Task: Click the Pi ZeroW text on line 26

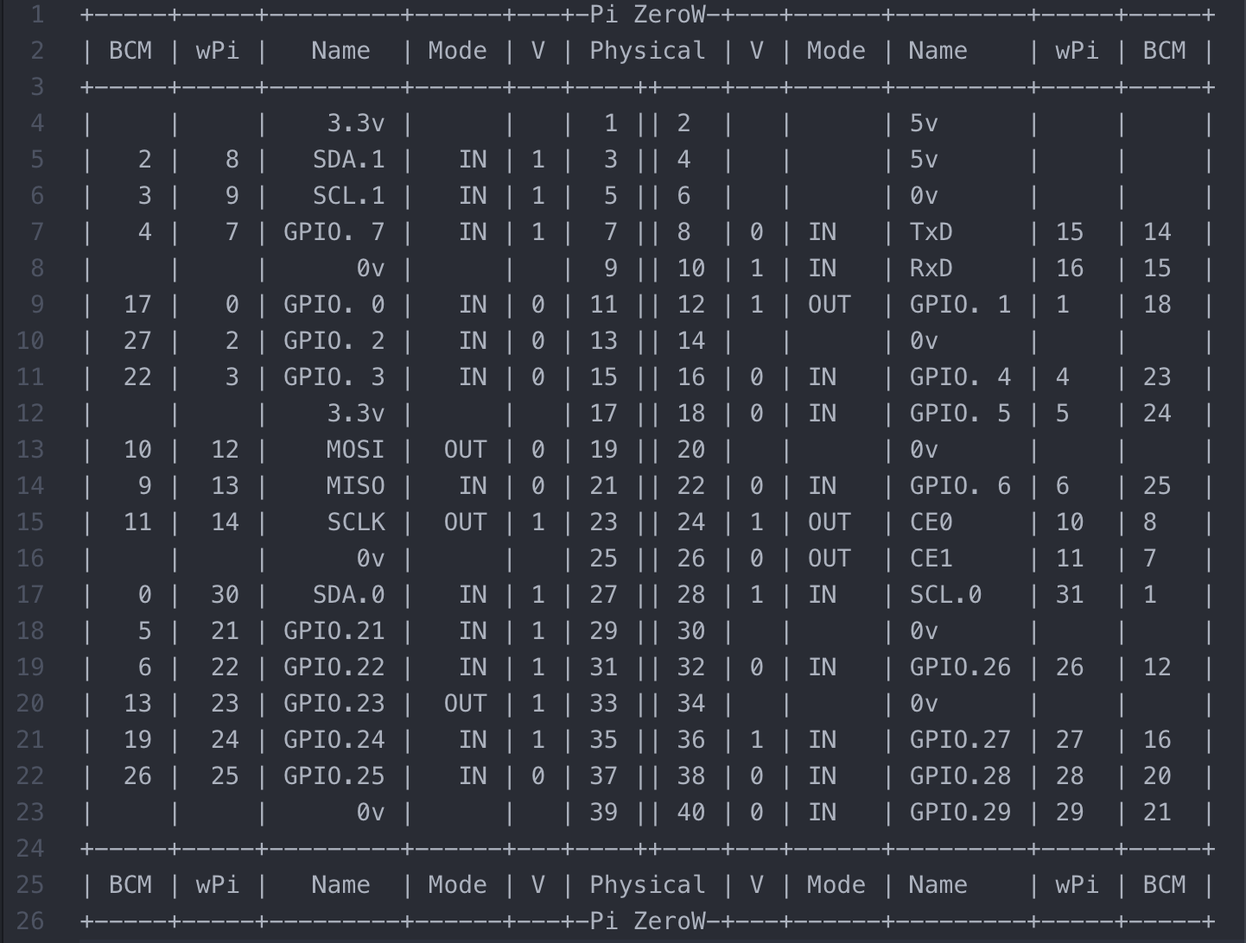Action: pos(647,921)
